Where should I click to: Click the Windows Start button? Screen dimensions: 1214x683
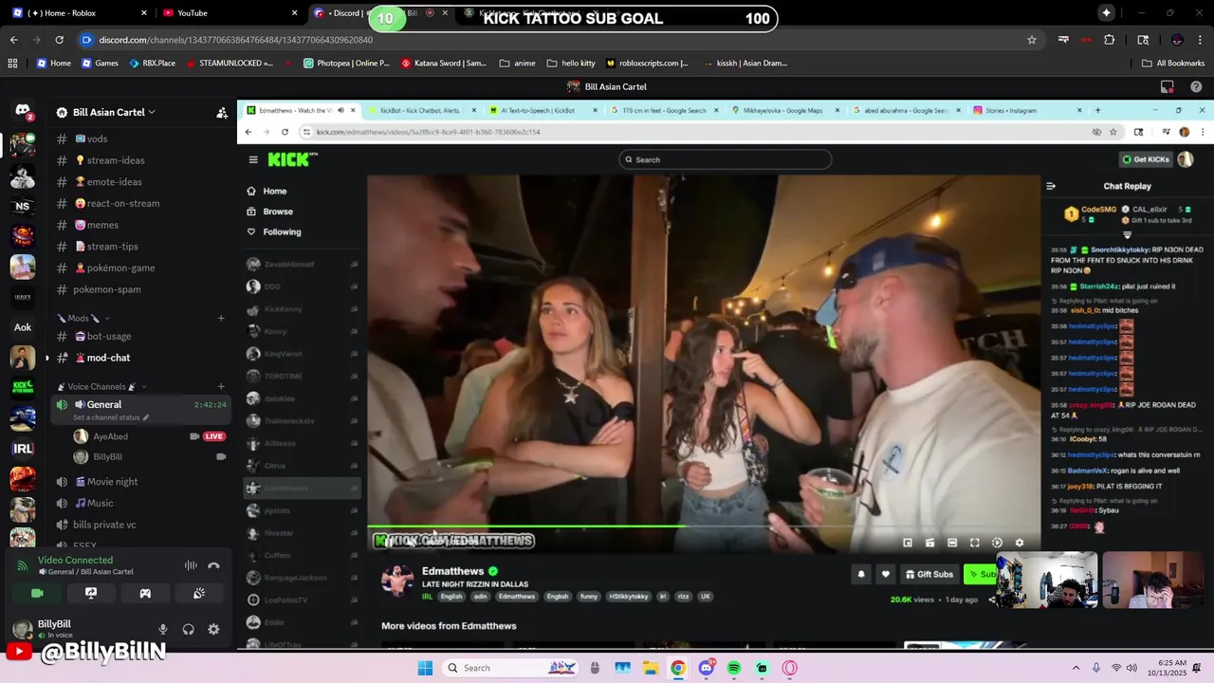(425, 668)
